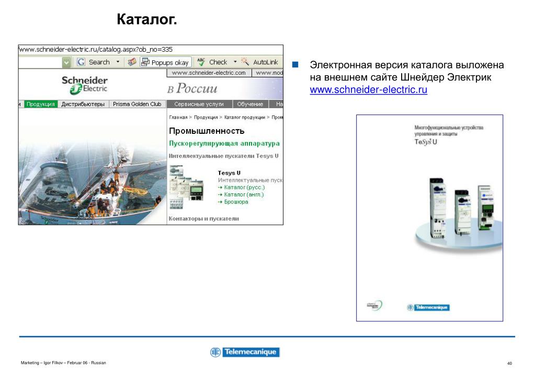
Task: Select the Prisma Golden Club menu tab
Action: coord(137,104)
